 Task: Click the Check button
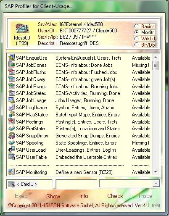click(115, 196)
